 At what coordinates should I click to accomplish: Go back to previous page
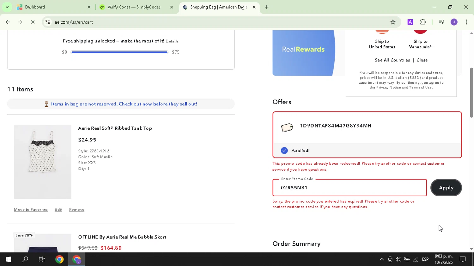point(8,22)
